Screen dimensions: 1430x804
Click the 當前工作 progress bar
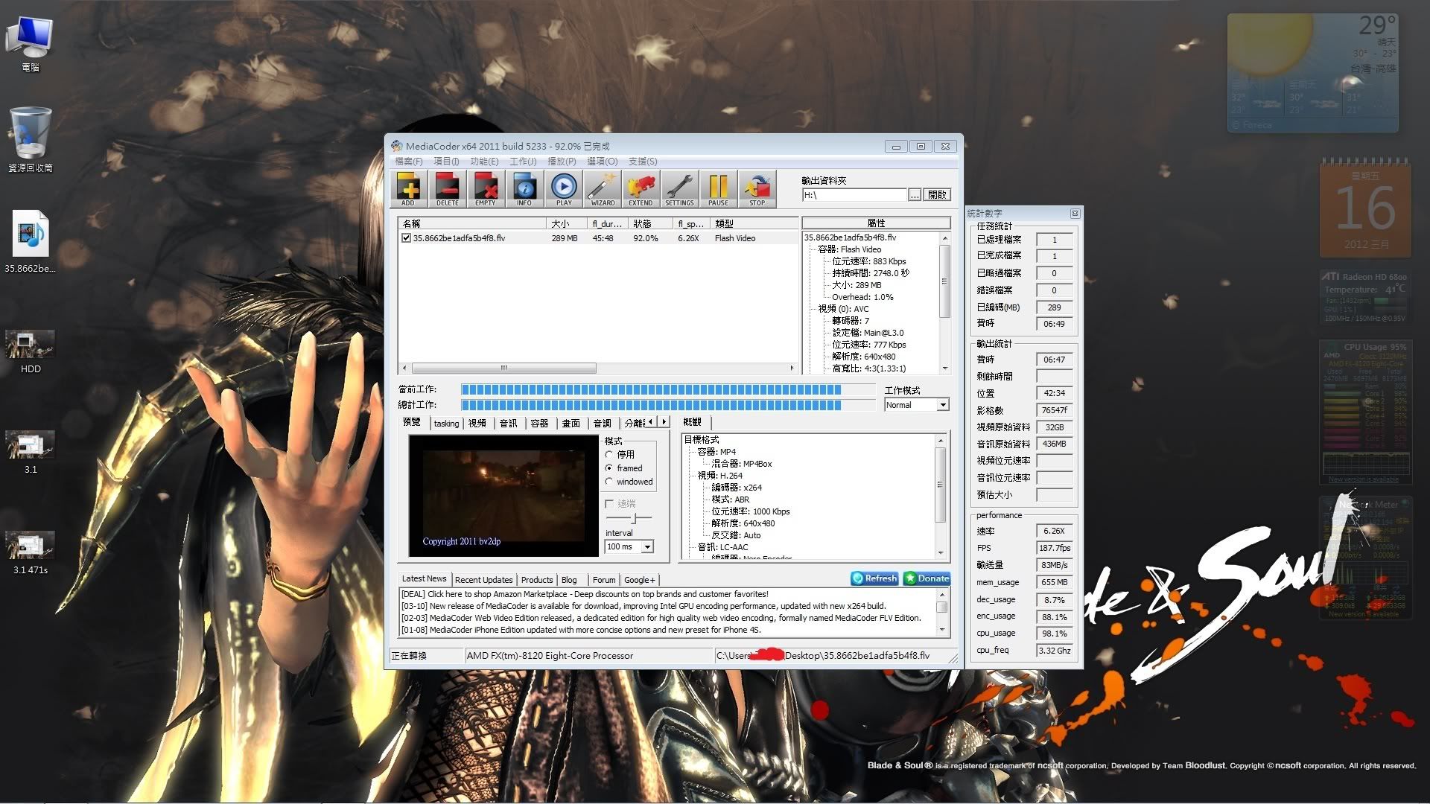(668, 389)
